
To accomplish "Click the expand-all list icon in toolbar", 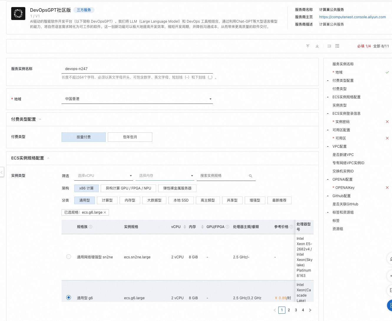I will 338,46.
